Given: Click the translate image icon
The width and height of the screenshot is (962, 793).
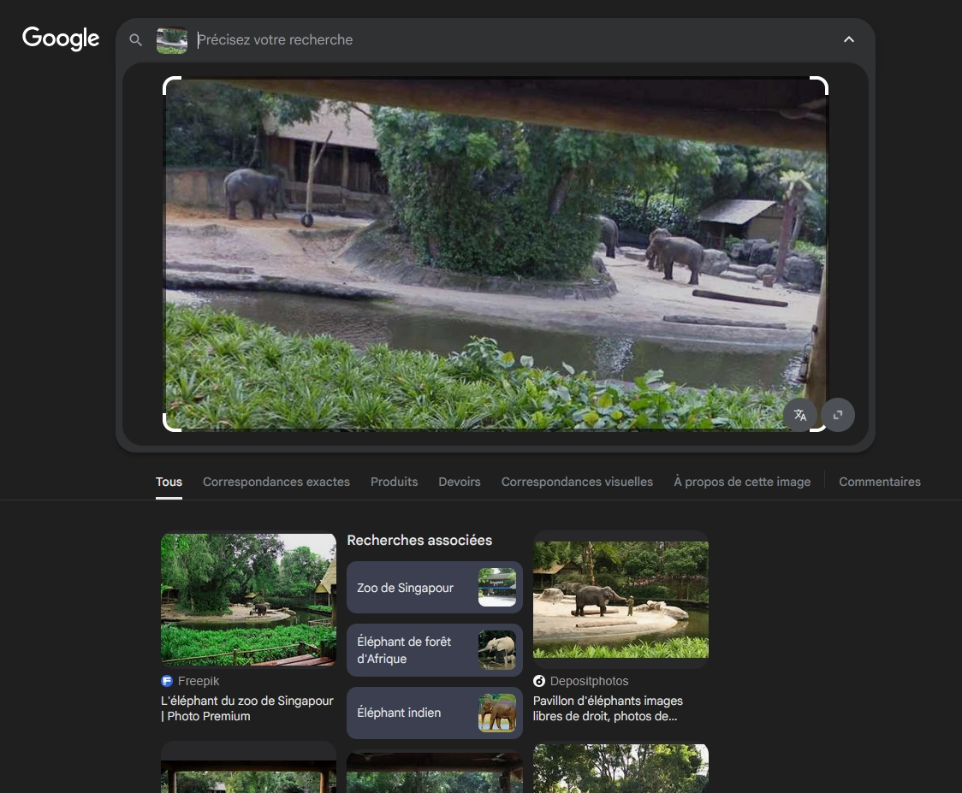Looking at the screenshot, I should [x=800, y=415].
